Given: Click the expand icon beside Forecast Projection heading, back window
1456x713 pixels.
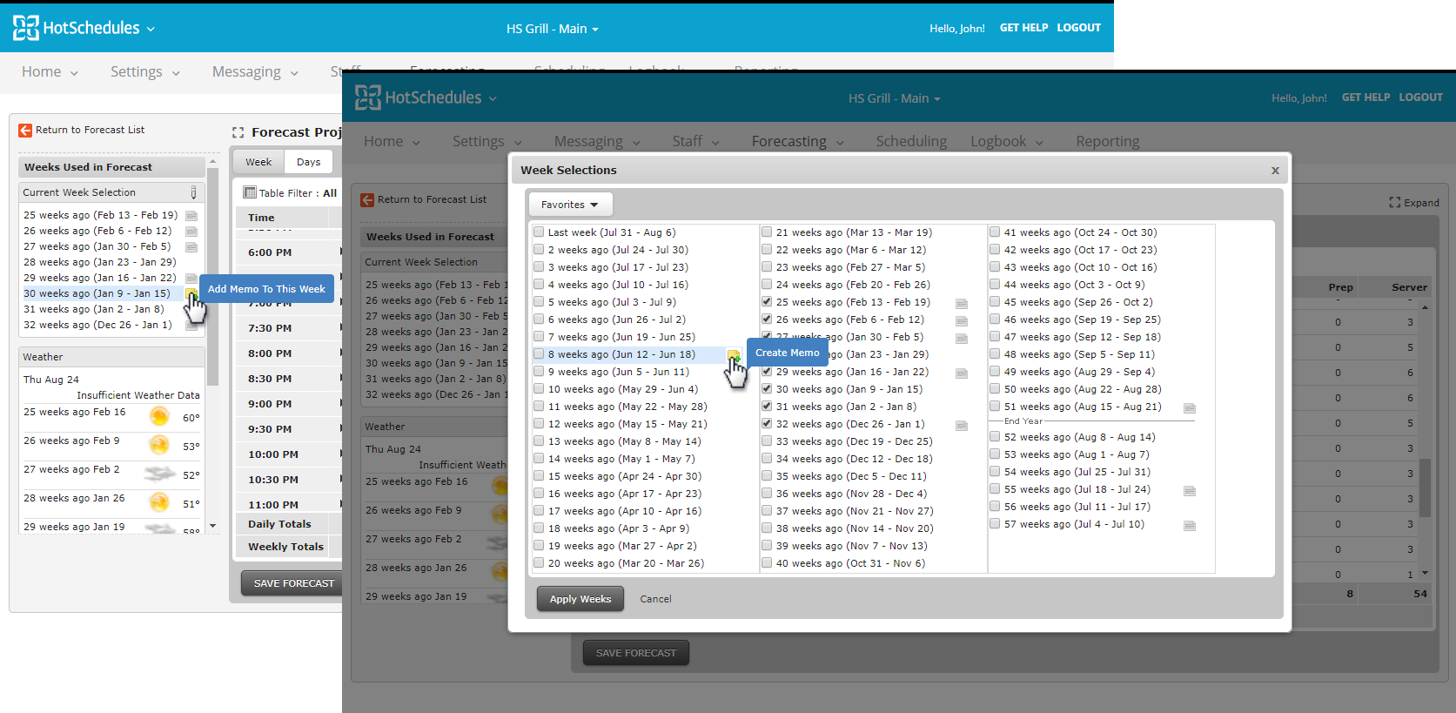Looking at the screenshot, I should pyautogui.click(x=238, y=132).
